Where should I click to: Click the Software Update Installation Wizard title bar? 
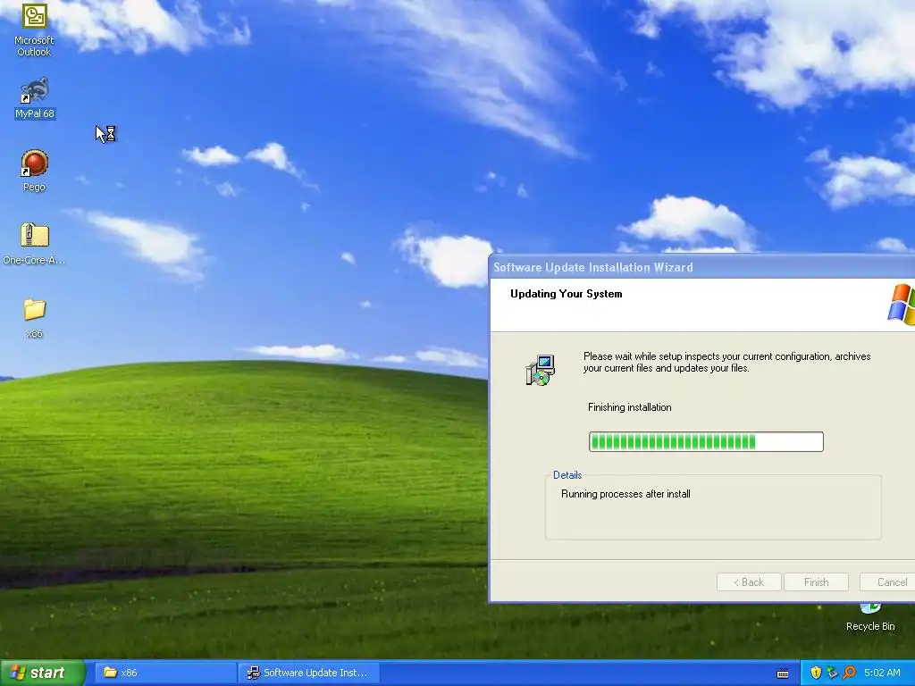pyautogui.click(x=702, y=267)
